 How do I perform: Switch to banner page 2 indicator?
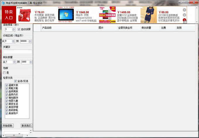[184, 15]
